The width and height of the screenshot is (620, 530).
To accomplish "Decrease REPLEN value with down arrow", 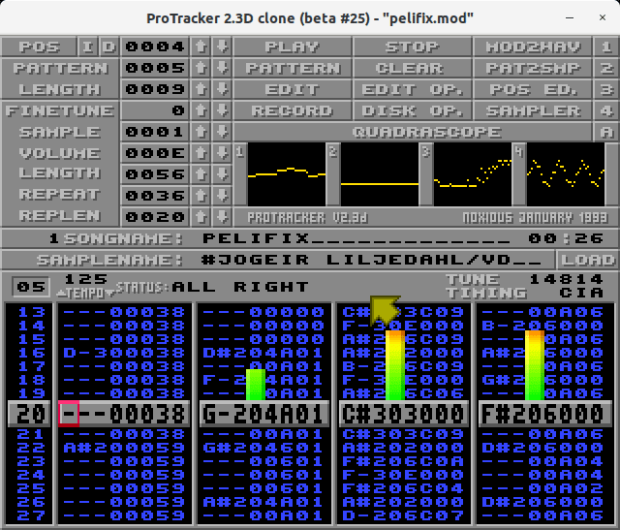I will pyautogui.click(x=222, y=217).
